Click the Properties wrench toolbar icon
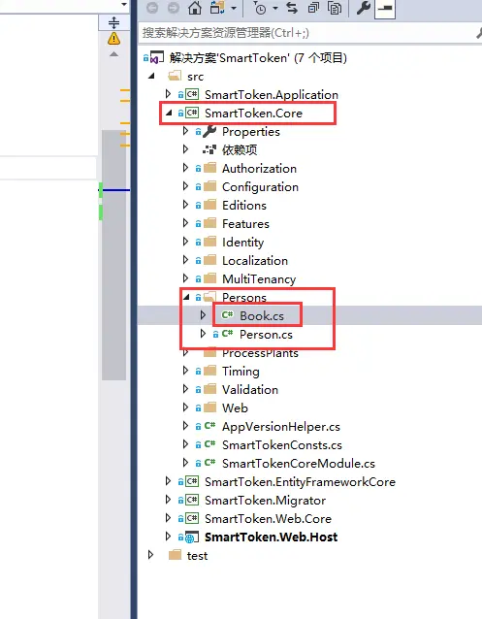Viewport: 482px width, 619px height. 363,8
